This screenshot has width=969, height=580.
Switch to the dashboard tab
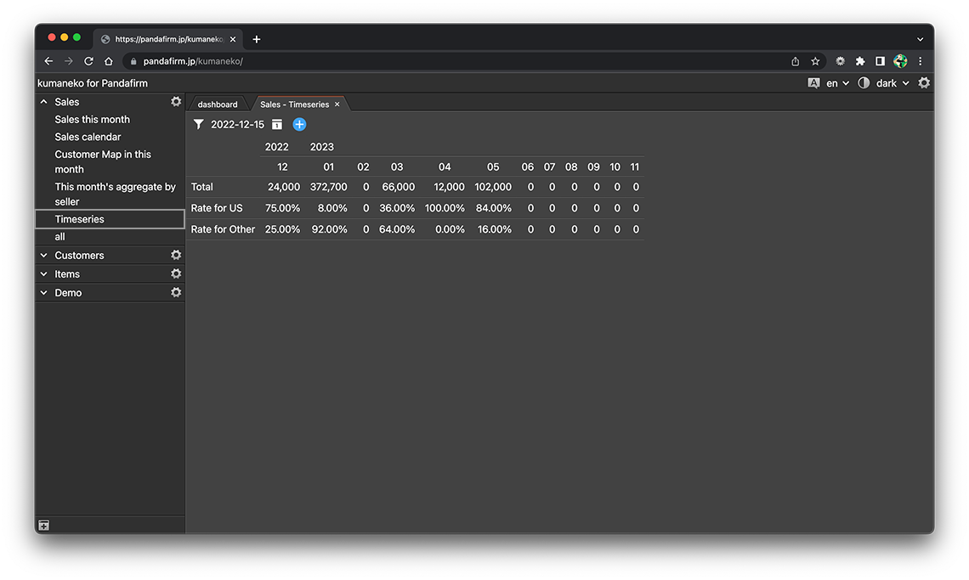(x=218, y=104)
